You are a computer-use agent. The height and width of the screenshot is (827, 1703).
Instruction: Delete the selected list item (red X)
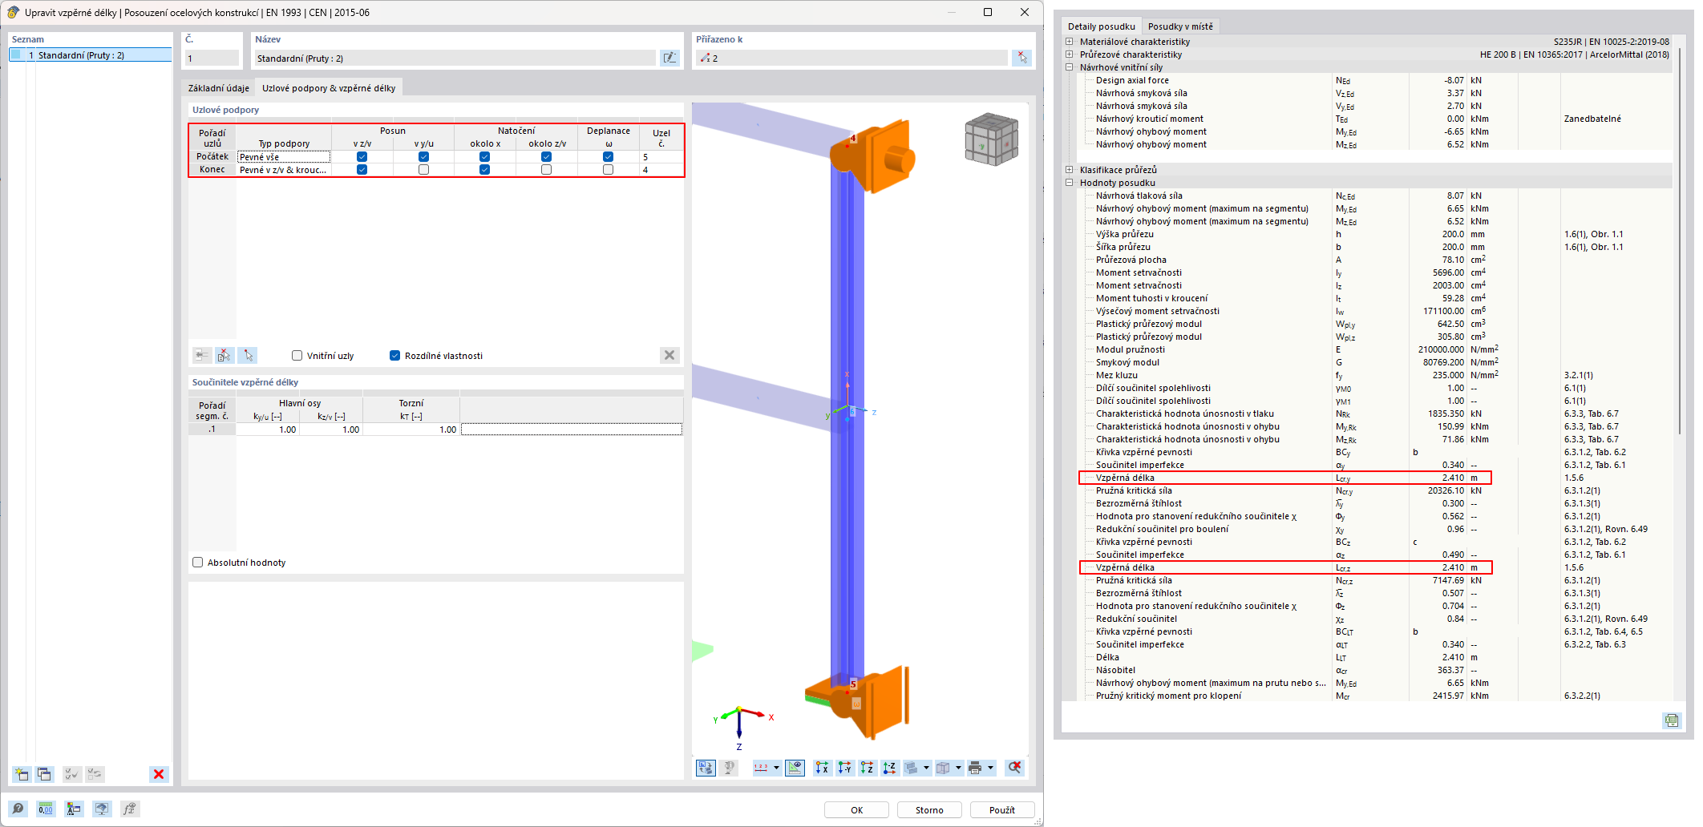159,774
